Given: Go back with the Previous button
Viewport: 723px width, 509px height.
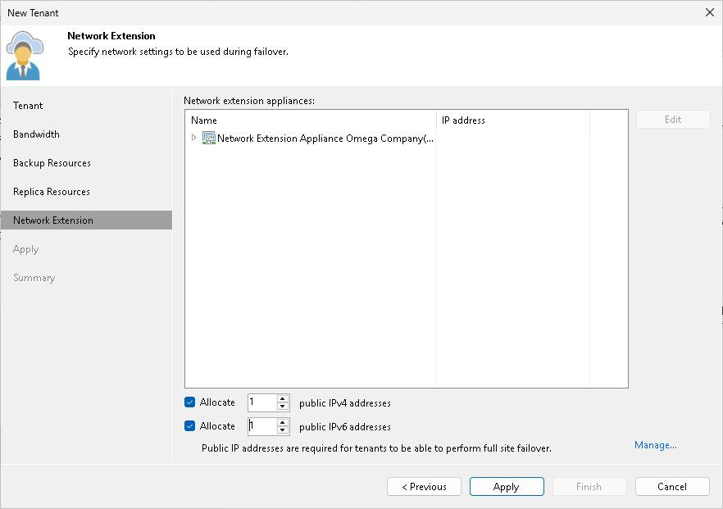Looking at the screenshot, I should click(424, 486).
